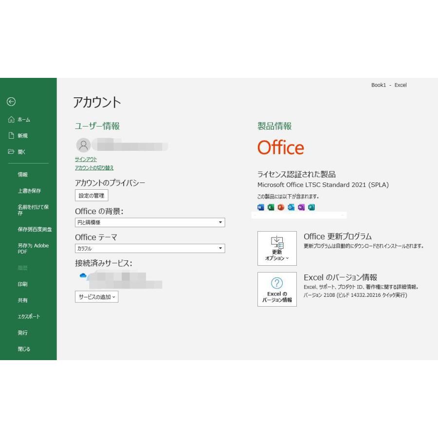438x438 pixels.
Task: Click the Book1 - Excel title text
Action: [389, 85]
